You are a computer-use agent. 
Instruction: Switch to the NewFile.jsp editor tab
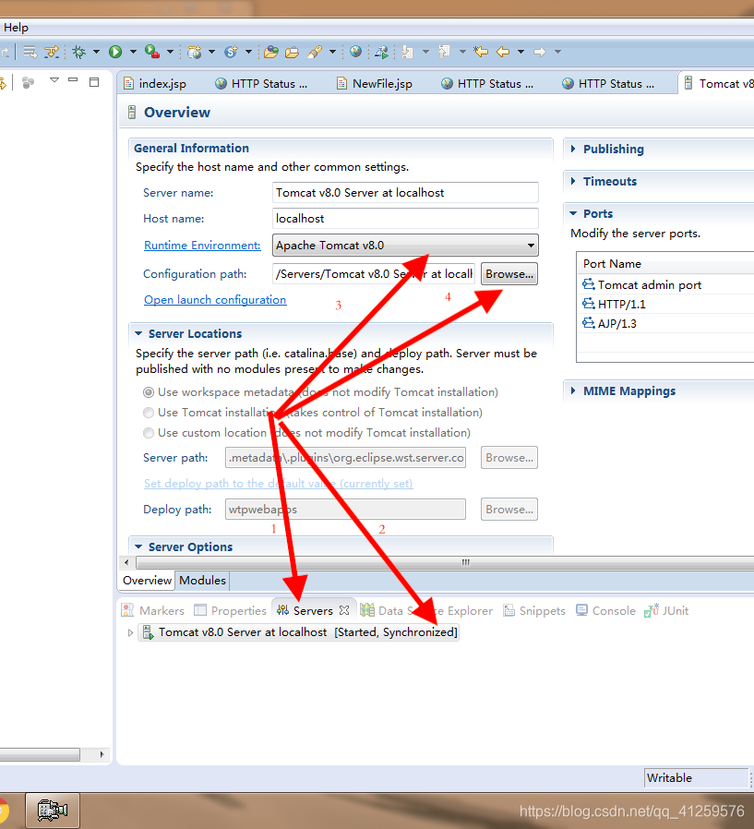click(x=375, y=83)
